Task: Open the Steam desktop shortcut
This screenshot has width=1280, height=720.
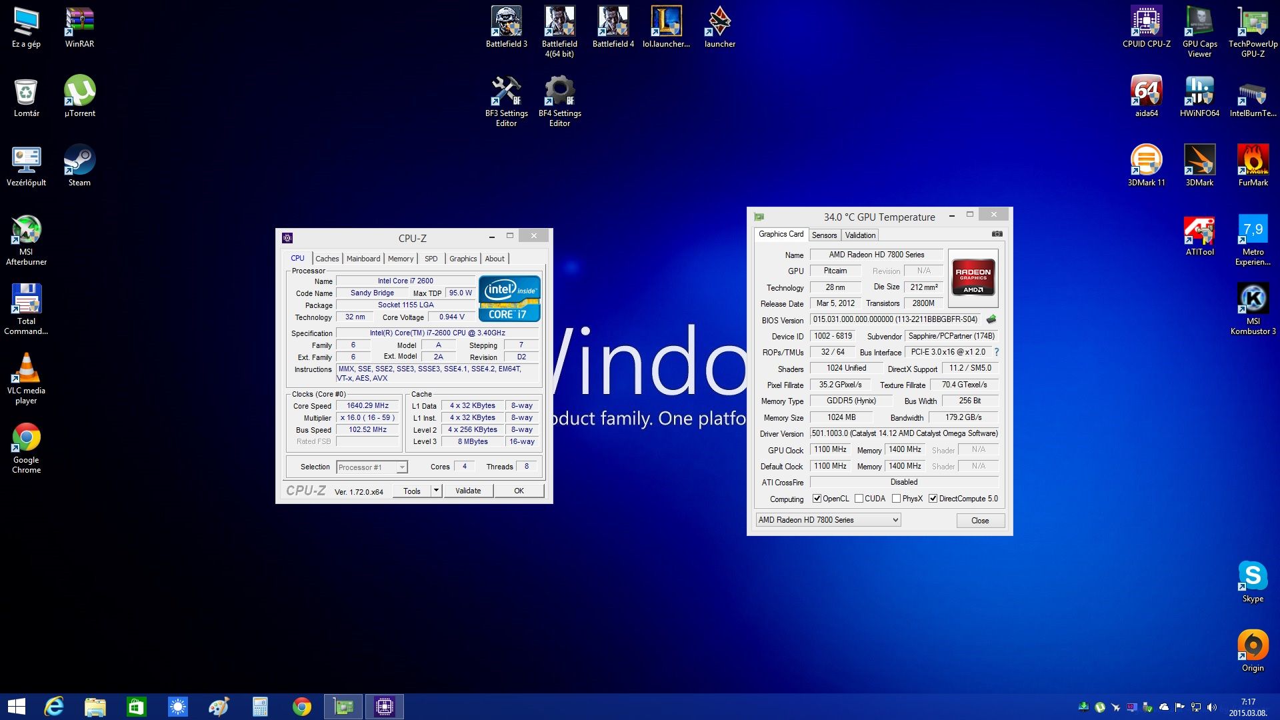Action: (79, 165)
